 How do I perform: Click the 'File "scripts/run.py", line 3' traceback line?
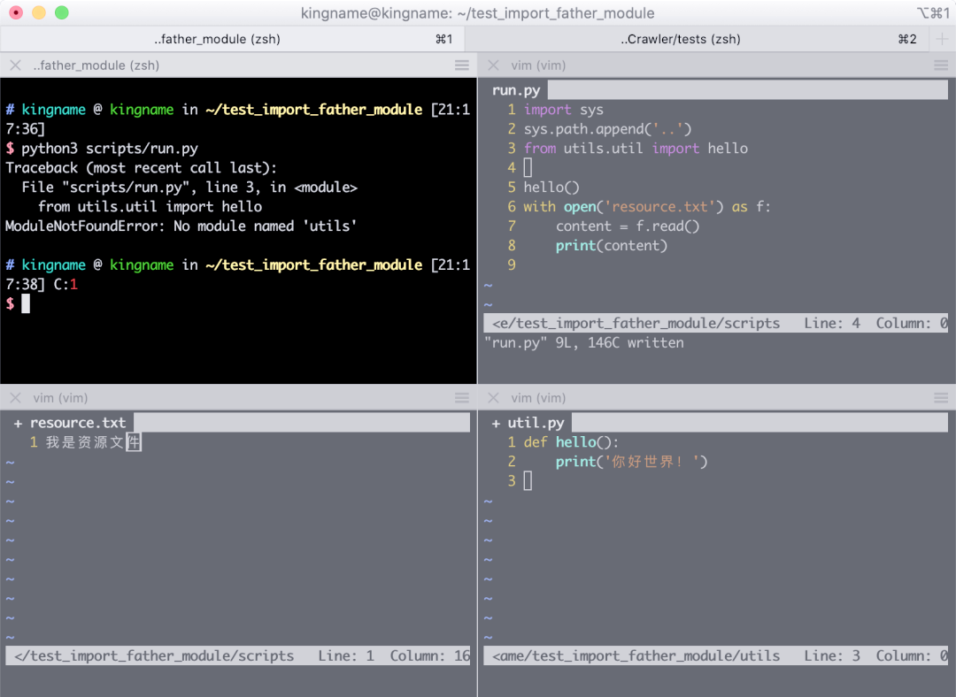pyautogui.click(x=189, y=187)
